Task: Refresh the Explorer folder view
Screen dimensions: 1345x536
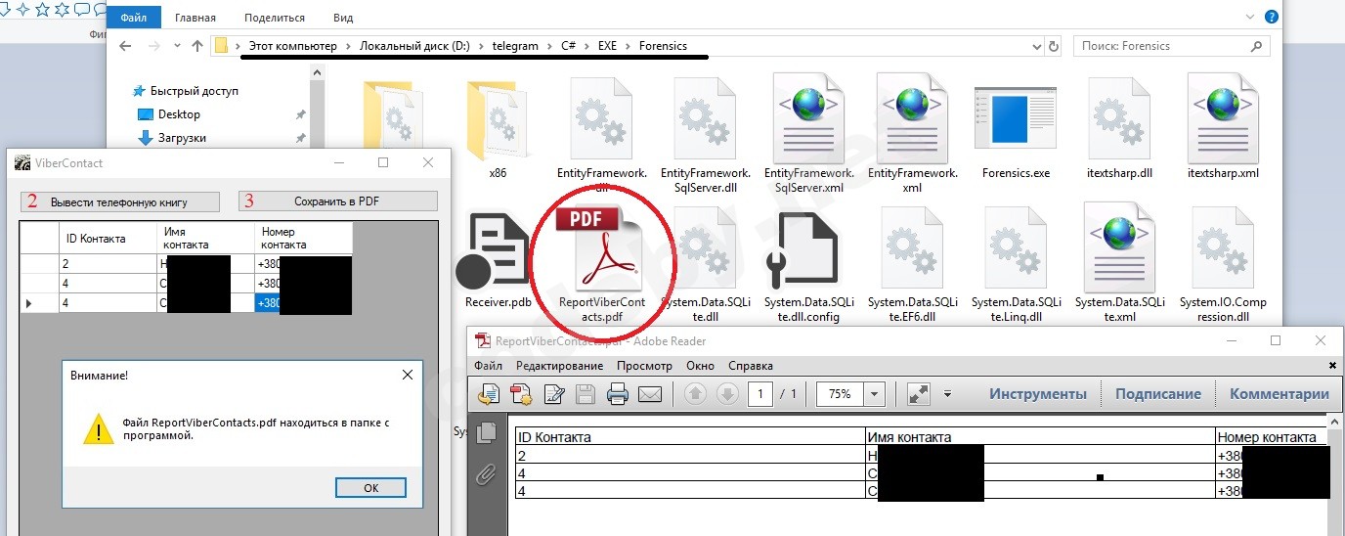Action: pyautogui.click(x=1054, y=46)
